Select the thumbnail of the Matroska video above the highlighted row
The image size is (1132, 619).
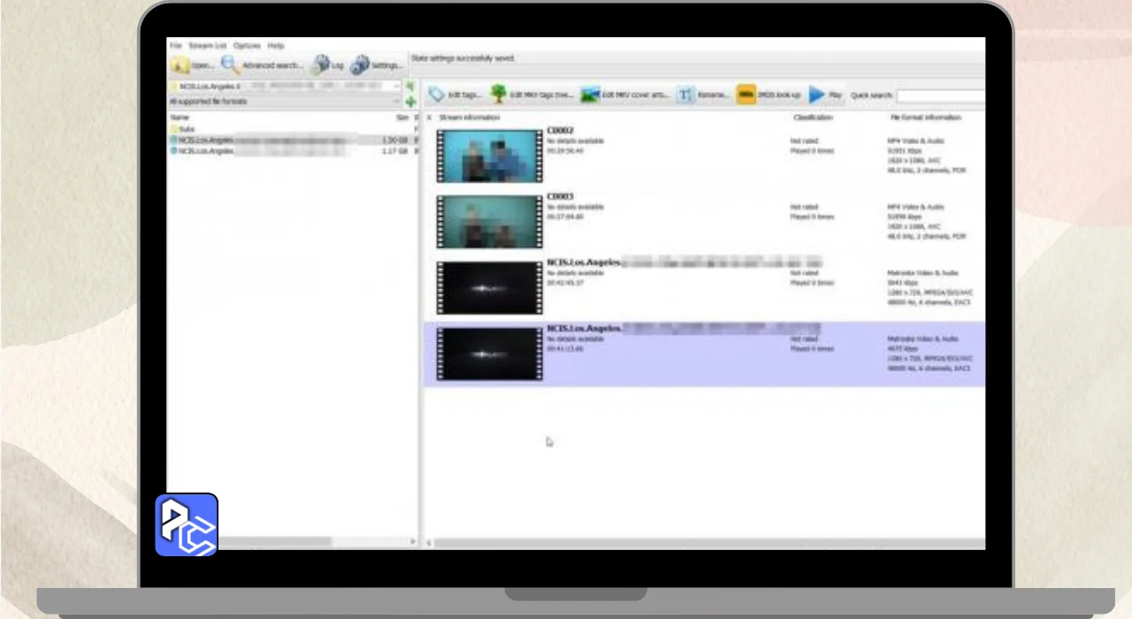489,287
